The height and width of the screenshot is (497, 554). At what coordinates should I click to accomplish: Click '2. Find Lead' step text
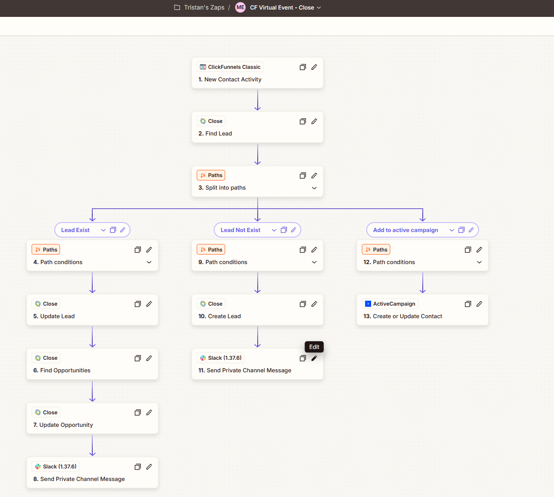click(215, 134)
